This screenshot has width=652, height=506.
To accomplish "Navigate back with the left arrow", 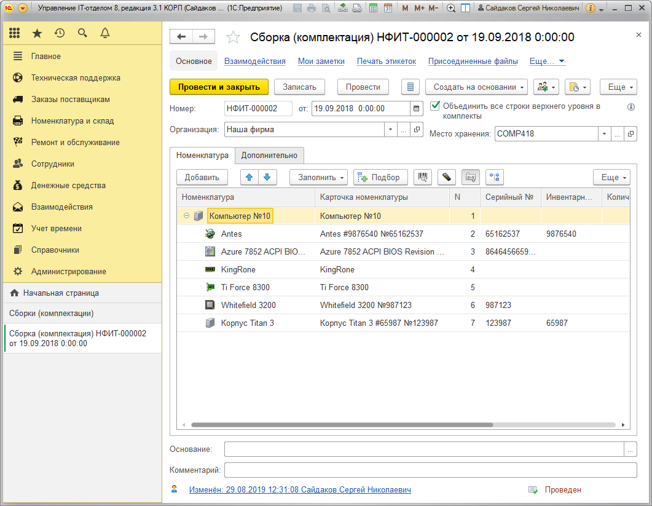I will click(181, 37).
